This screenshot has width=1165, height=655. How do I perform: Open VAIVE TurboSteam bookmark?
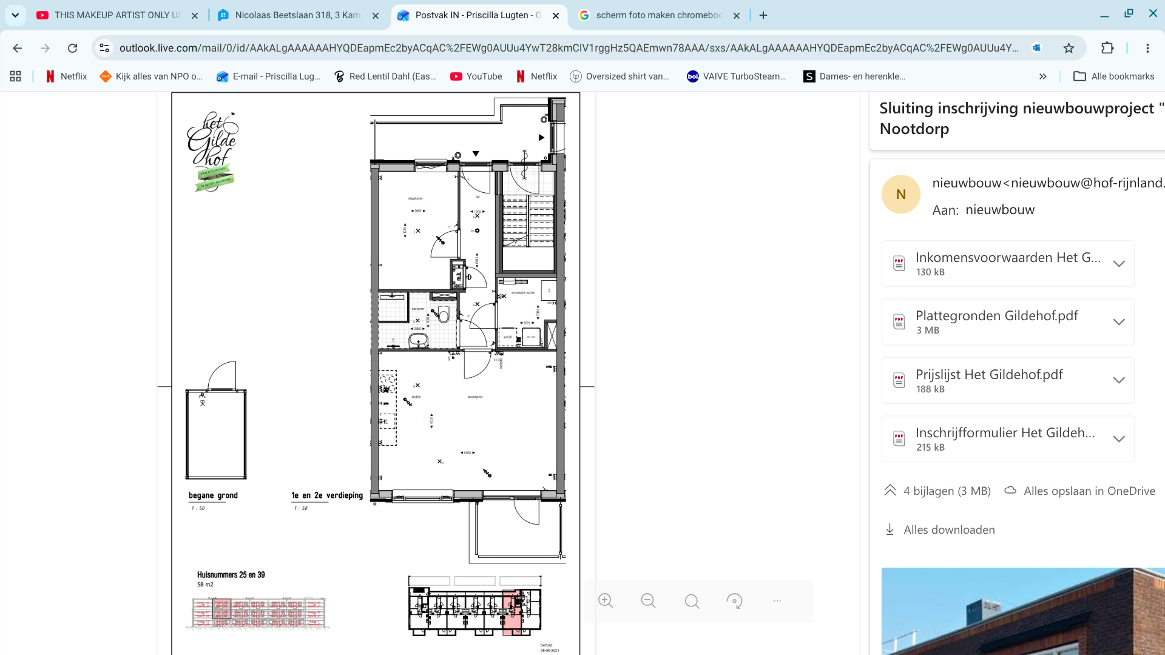[x=736, y=76]
